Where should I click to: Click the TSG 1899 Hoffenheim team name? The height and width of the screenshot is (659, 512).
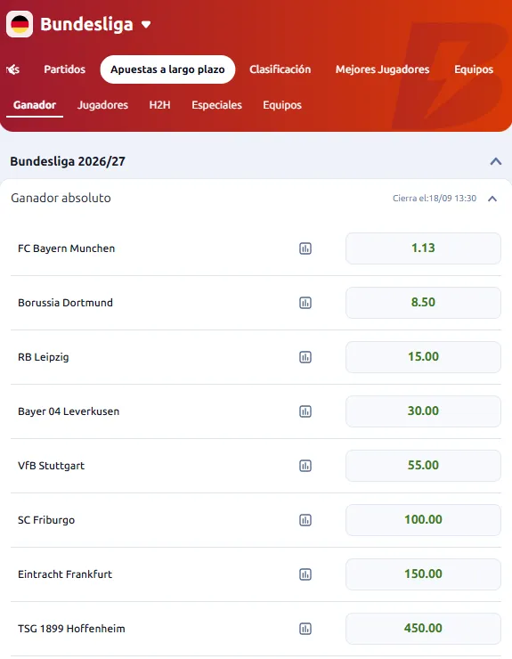pos(71,629)
